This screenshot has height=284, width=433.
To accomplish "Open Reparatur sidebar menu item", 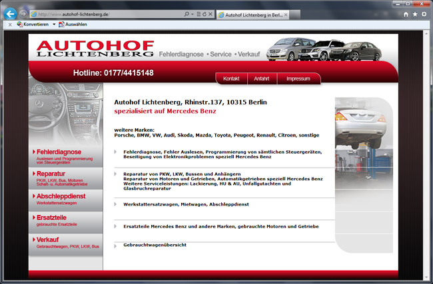I will [x=66, y=178].
